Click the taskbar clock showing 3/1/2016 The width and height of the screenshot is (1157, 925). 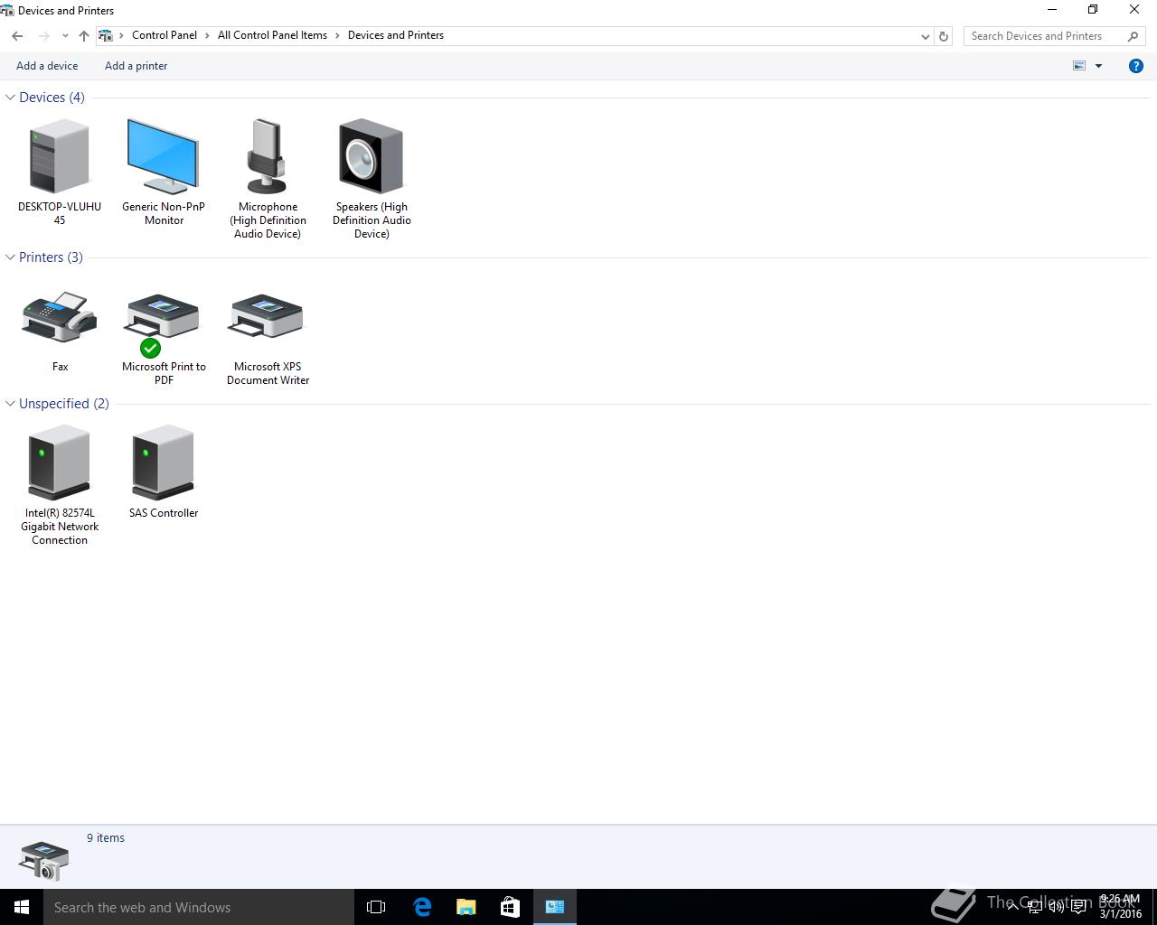coord(1120,907)
